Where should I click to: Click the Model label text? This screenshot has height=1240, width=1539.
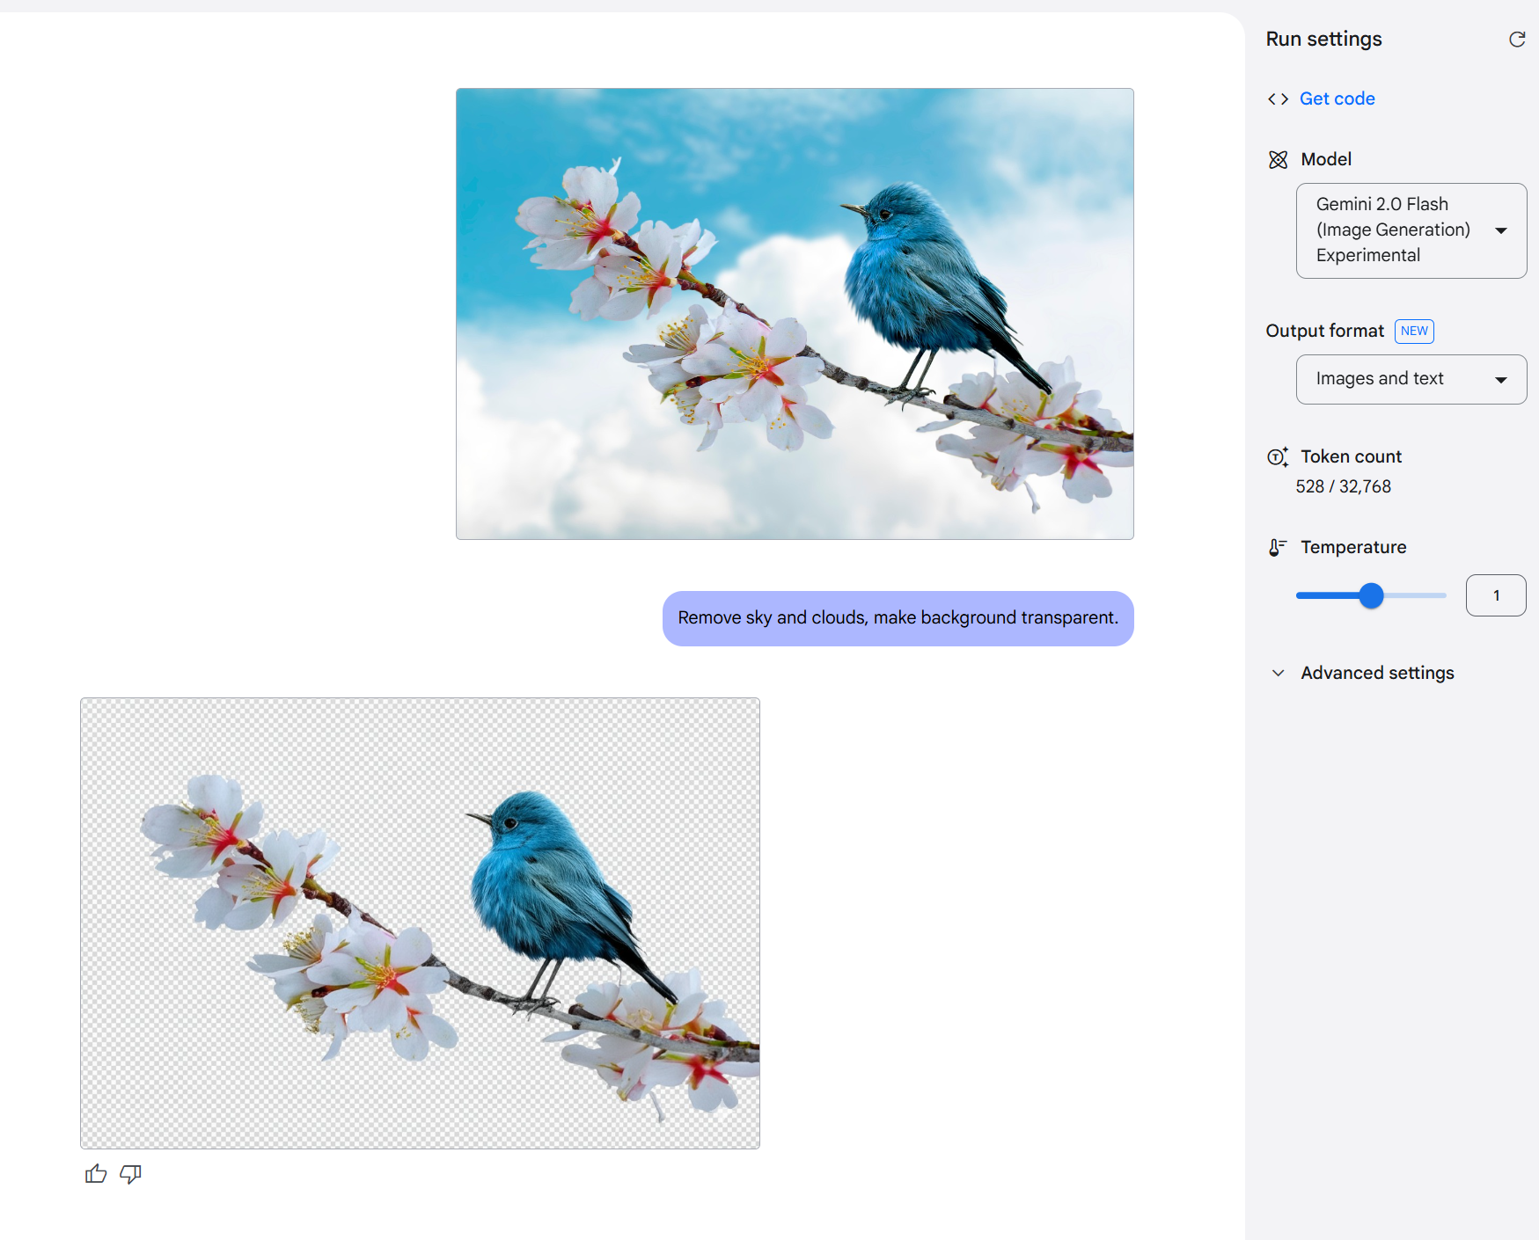(1326, 160)
